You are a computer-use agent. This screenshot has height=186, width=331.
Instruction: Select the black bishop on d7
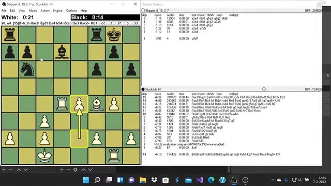pos(62,52)
